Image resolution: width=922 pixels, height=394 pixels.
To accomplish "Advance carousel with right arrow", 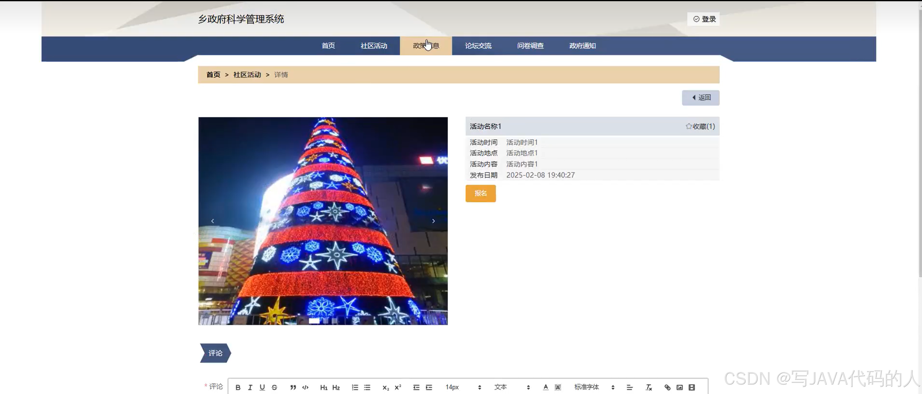I will tap(433, 221).
